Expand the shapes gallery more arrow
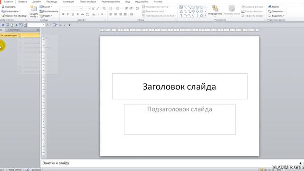 tap(206, 16)
